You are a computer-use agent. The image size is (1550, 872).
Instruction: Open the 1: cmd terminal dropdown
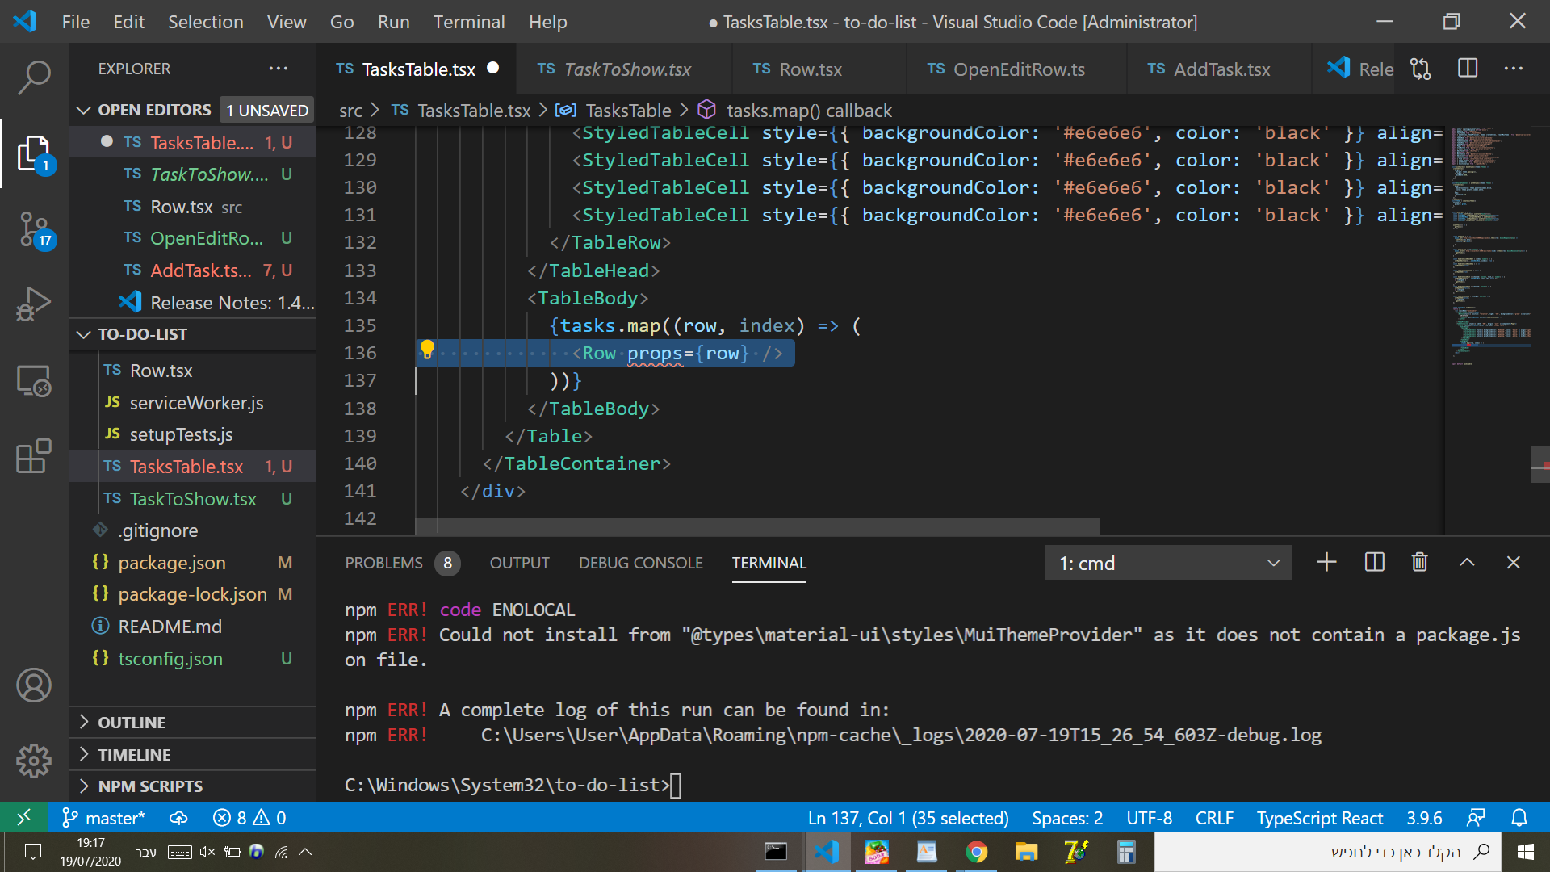click(1168, 563)
